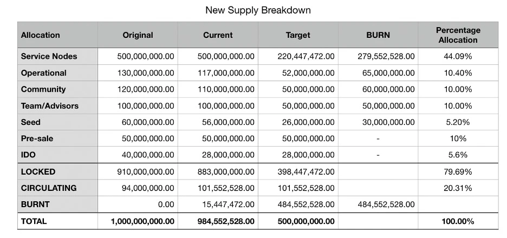
Task: Click the CIRCULATING row label
Action: (x=49, y=188)
